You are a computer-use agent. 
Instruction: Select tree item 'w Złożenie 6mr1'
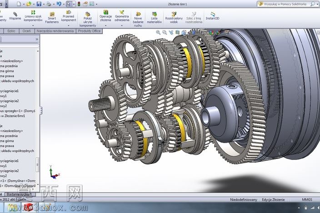tap(13, 116)
